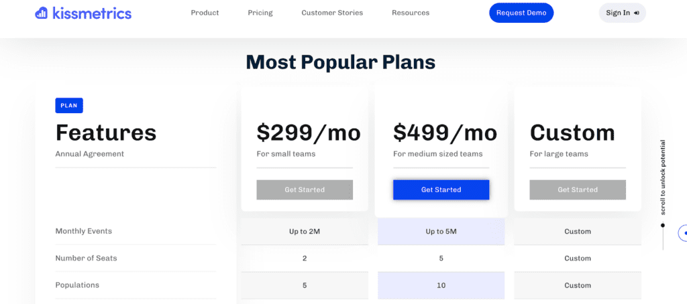
Task: Select Get Started for the Custom plan
Action: point(578,189)
